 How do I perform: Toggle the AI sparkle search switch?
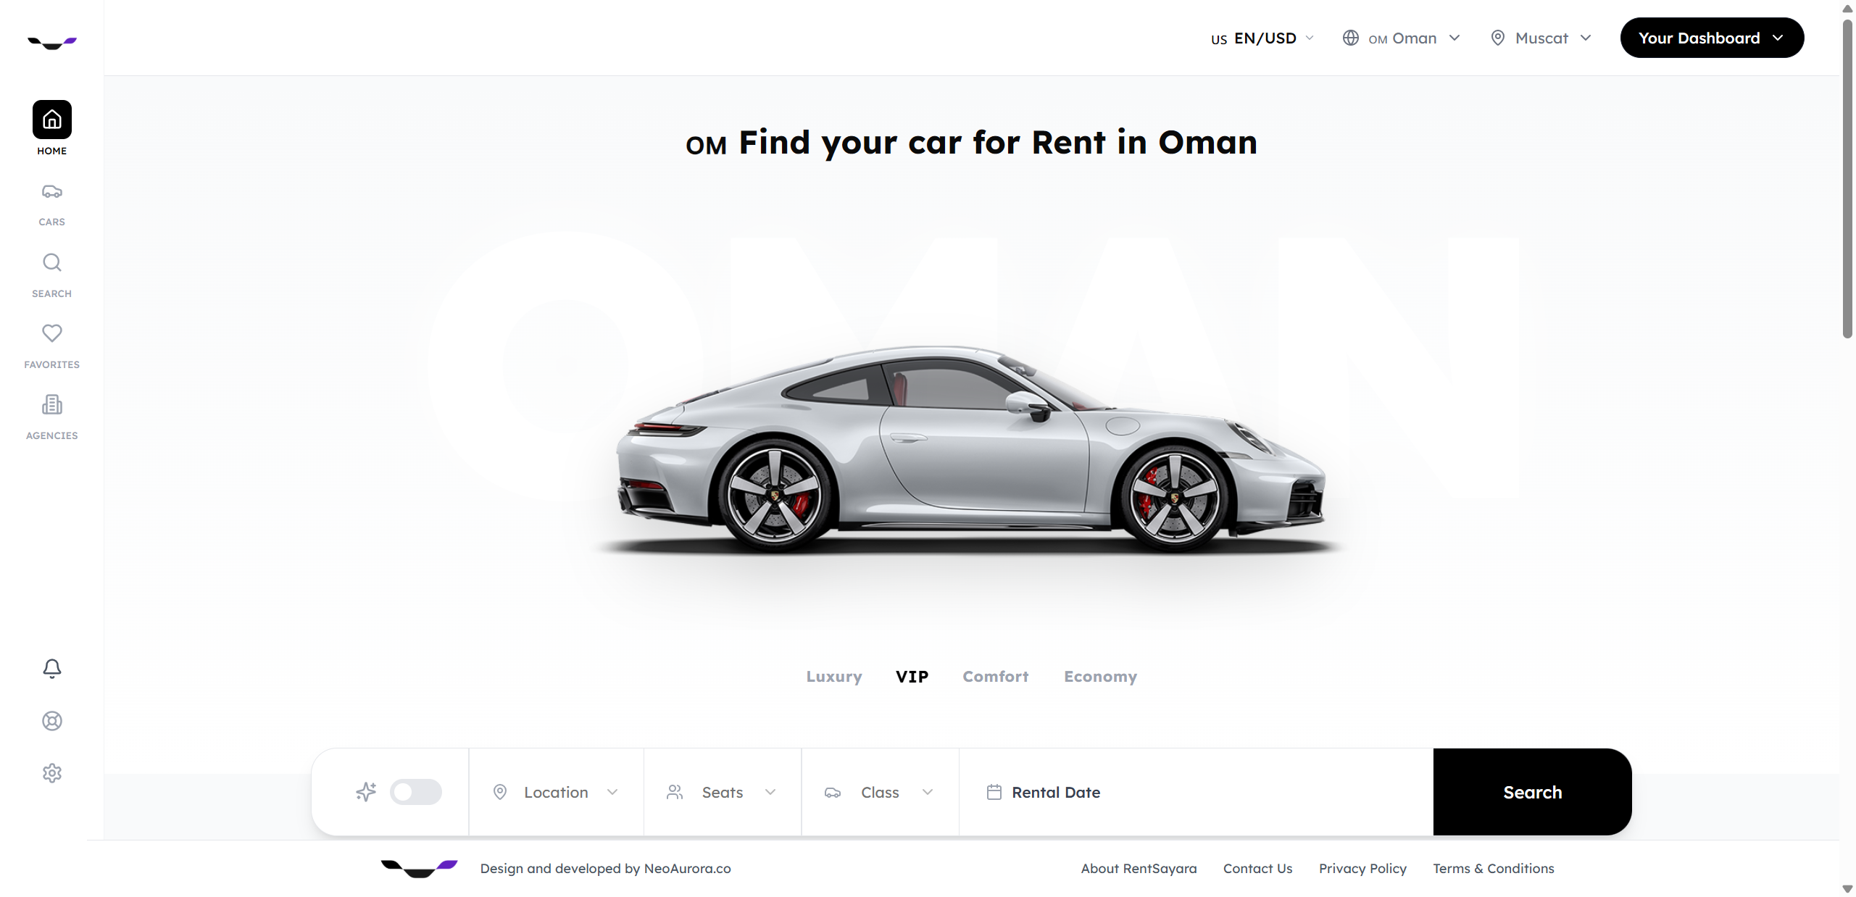point(415,792)
